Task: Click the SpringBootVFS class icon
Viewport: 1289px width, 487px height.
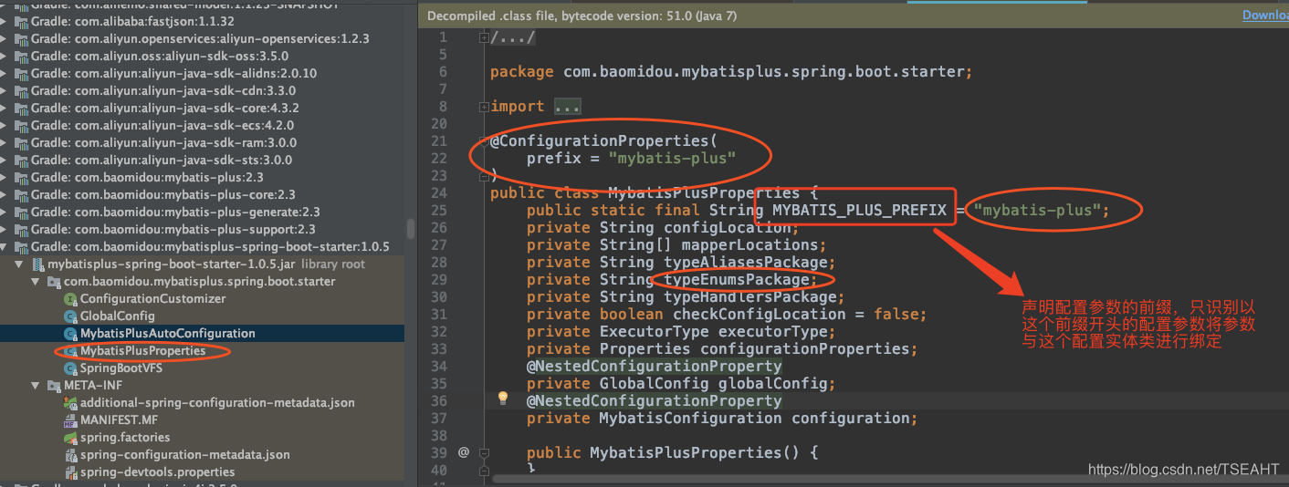Action: pos(70,368)
